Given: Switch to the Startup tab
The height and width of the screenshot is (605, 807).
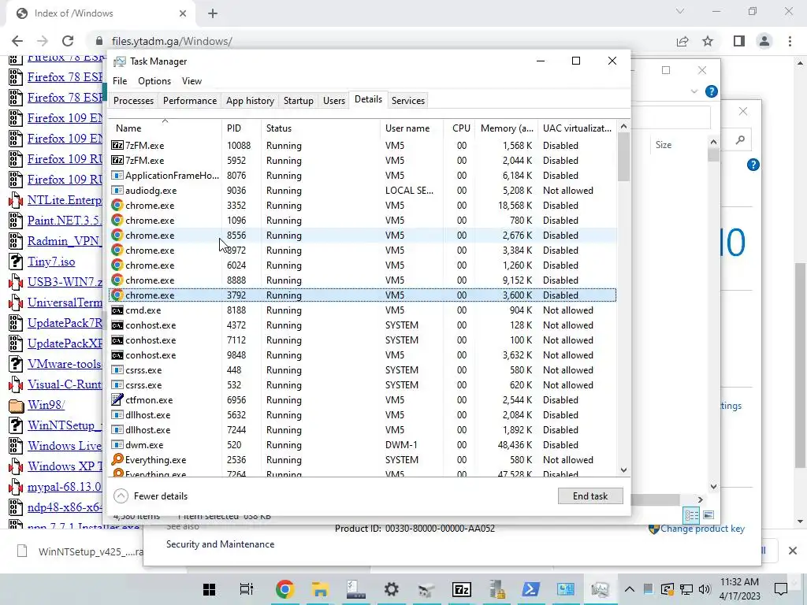Looking at the screenshot, I should pyautogui.click(x=299, y=101).
